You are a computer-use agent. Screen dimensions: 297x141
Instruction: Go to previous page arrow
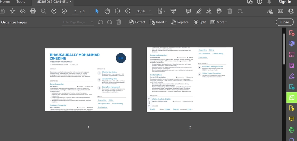54,11
